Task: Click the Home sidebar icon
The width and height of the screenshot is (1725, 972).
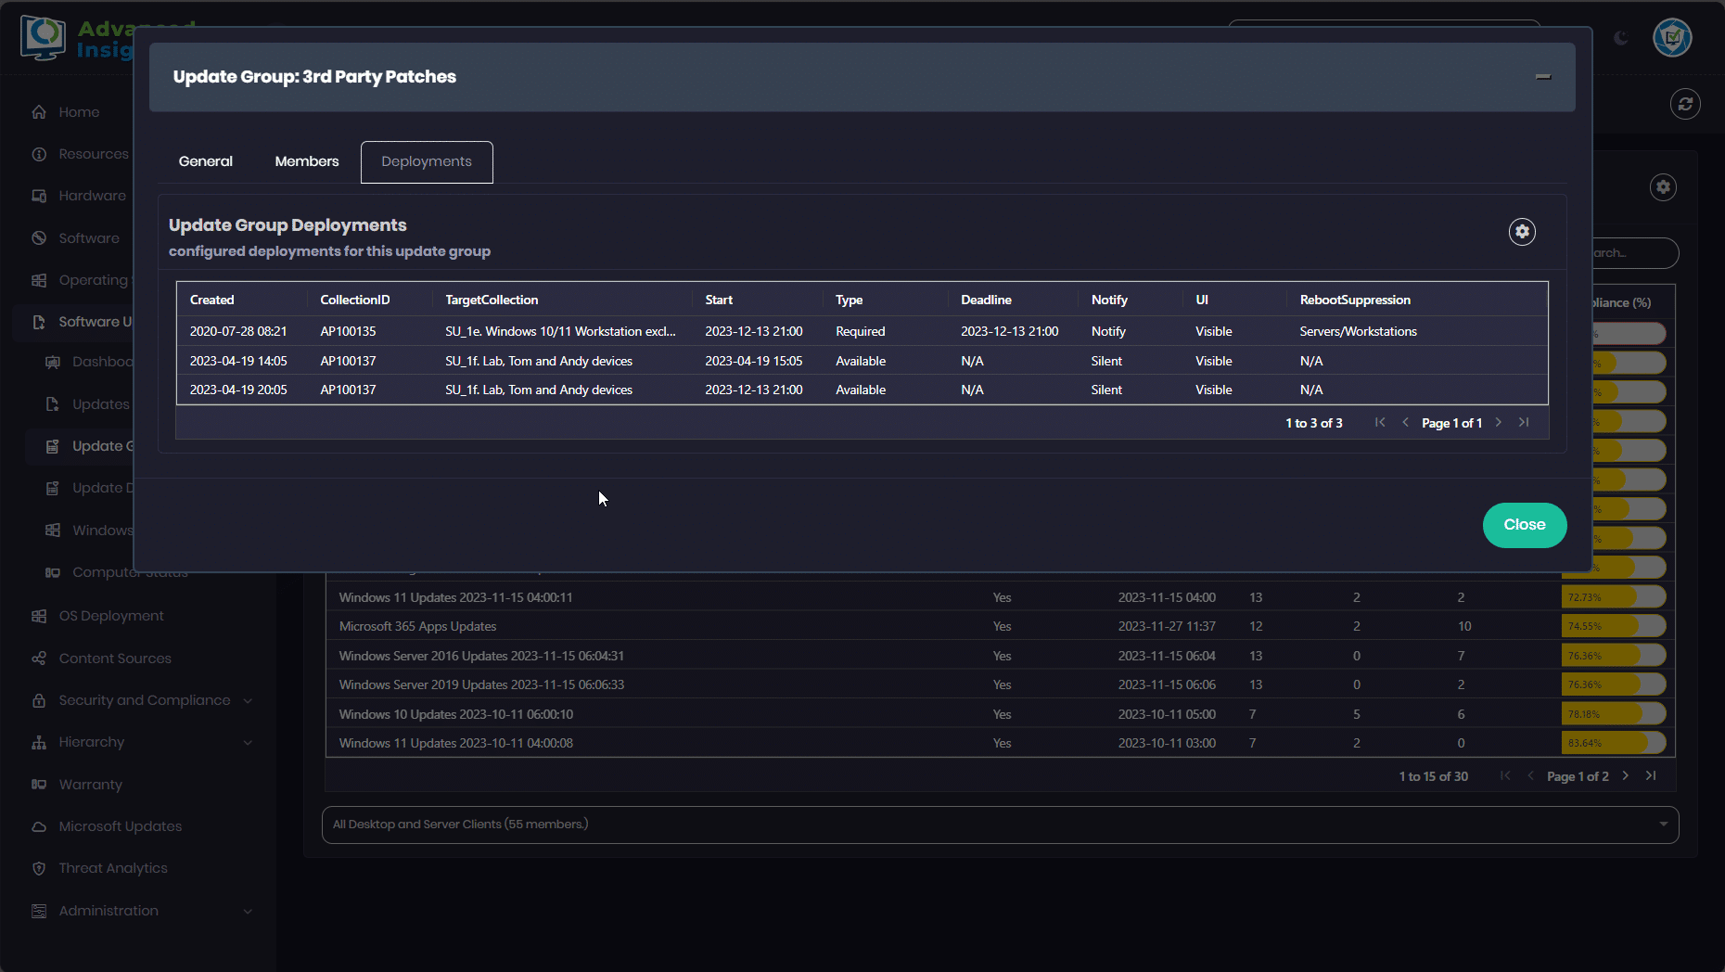Action: (x=39, y=112)
